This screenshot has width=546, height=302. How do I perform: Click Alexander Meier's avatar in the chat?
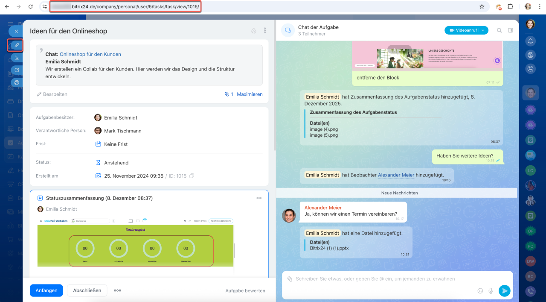click(x=289, y=216)
